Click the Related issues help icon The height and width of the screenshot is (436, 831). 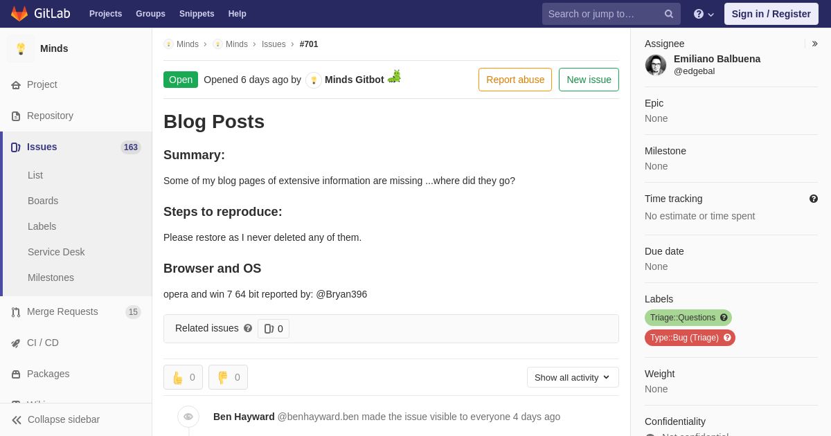point(248,328)
